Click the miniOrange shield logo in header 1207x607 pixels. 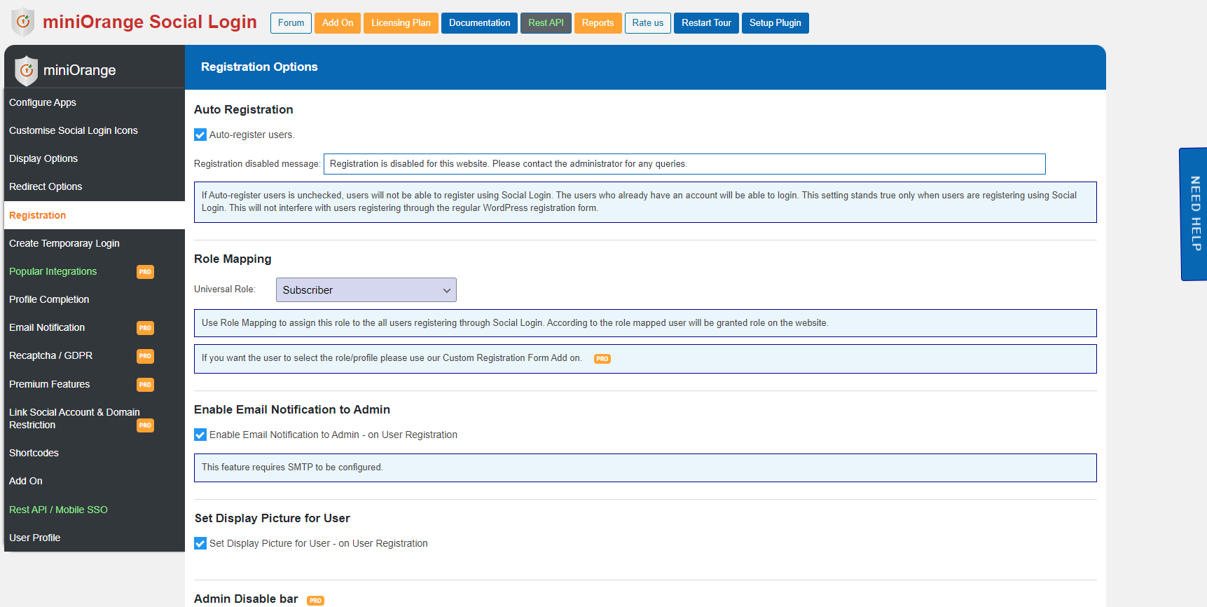pos(23,22)
